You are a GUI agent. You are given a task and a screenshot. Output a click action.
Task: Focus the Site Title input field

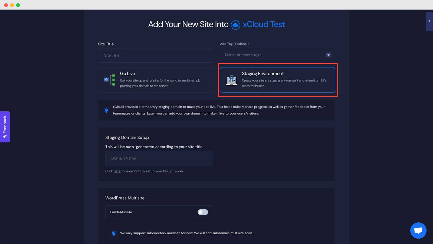coord(155,55)
